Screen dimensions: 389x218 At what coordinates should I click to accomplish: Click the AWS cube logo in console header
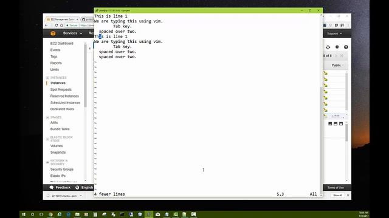53,33
